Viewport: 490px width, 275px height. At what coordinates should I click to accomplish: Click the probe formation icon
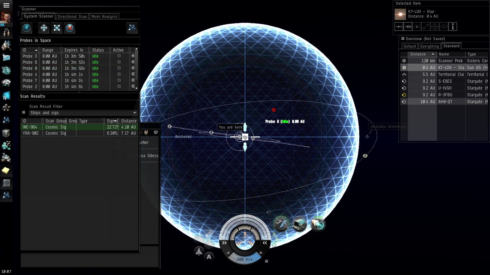tap(57, 28)
